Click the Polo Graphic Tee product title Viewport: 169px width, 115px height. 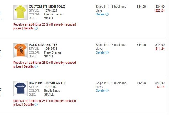pos(43,45)
